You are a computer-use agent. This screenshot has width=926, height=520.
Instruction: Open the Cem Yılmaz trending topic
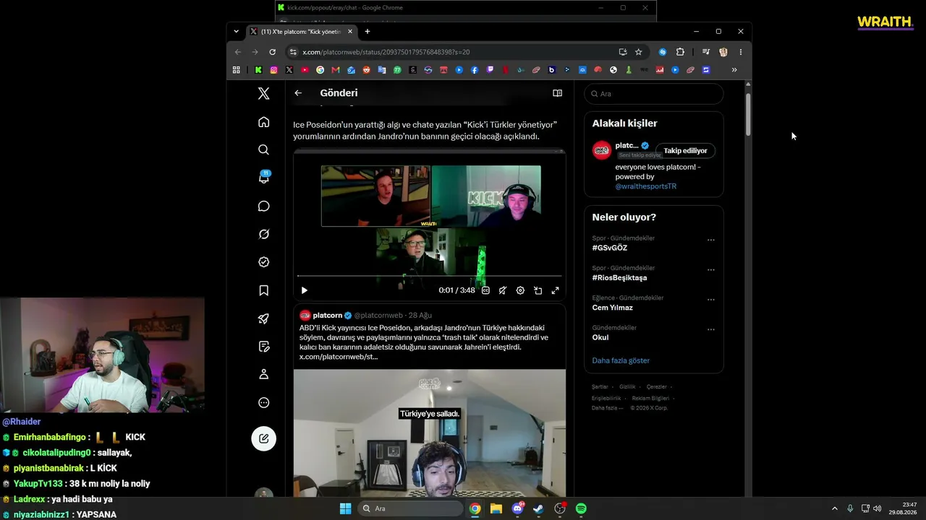pos(613,308)
